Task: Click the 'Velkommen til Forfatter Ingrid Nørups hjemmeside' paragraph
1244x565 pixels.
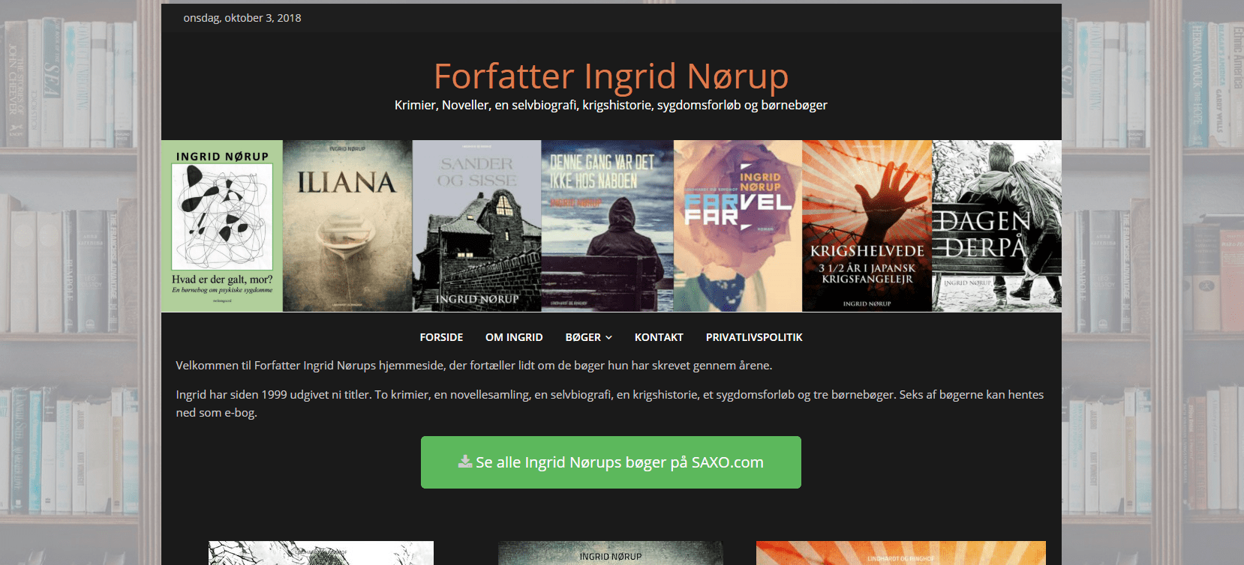Action: click(474, 366)
